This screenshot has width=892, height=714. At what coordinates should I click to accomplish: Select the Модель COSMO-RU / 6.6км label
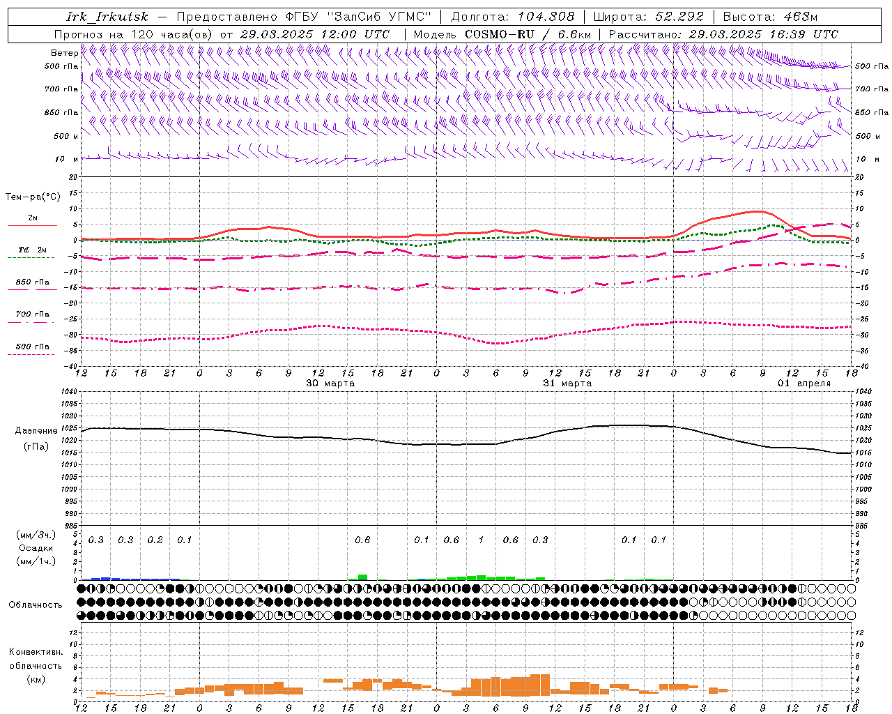(x=502, y=34)
